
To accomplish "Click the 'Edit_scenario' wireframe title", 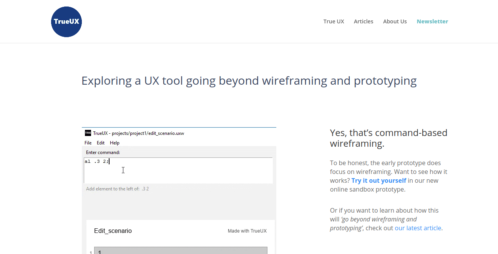I will click(113, 231).
